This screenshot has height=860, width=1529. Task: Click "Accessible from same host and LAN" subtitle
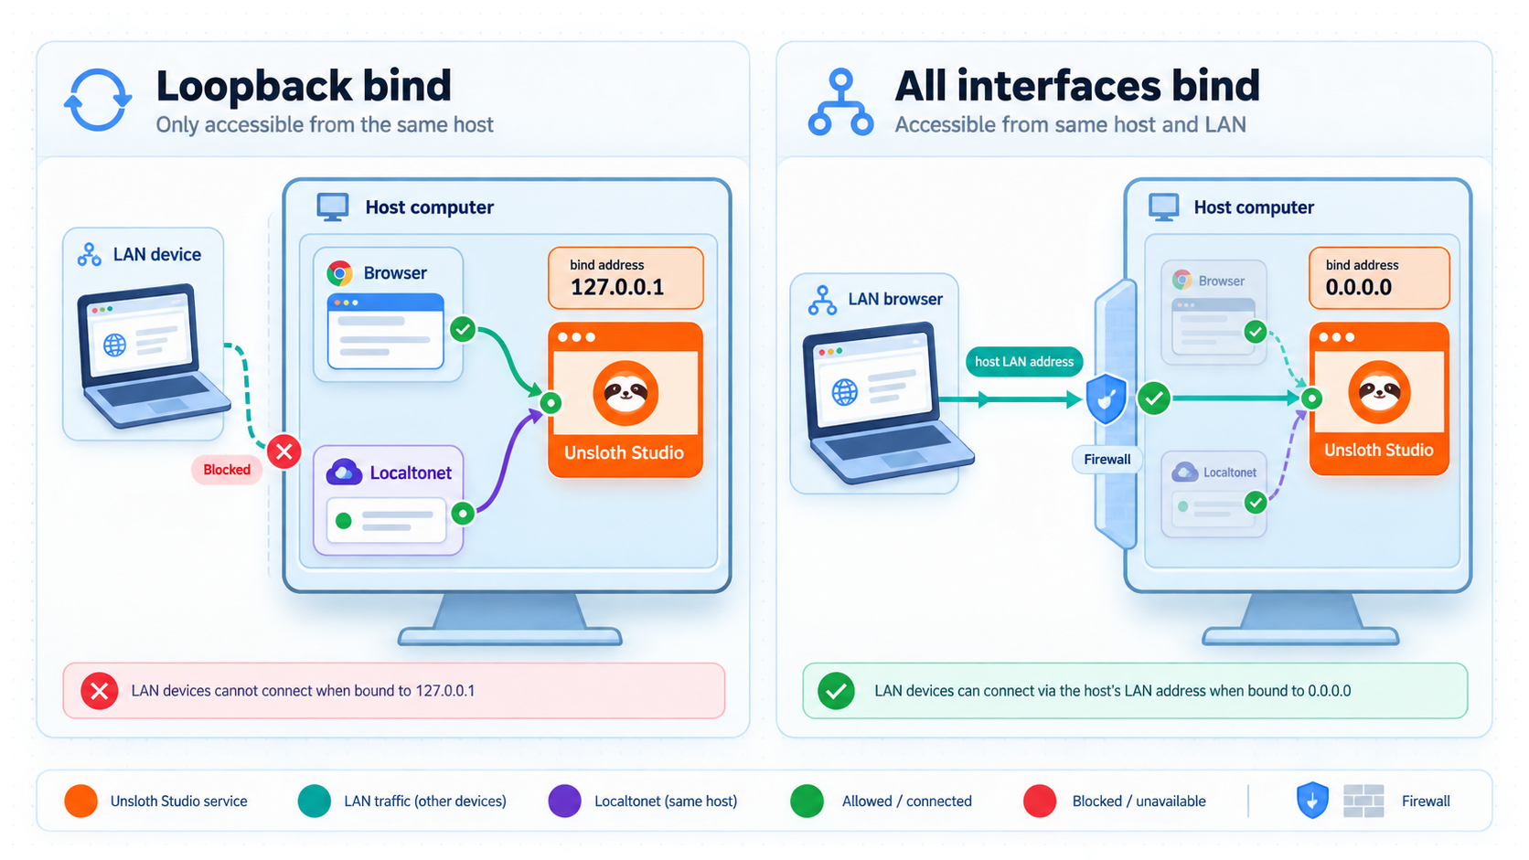(1071, 124)
